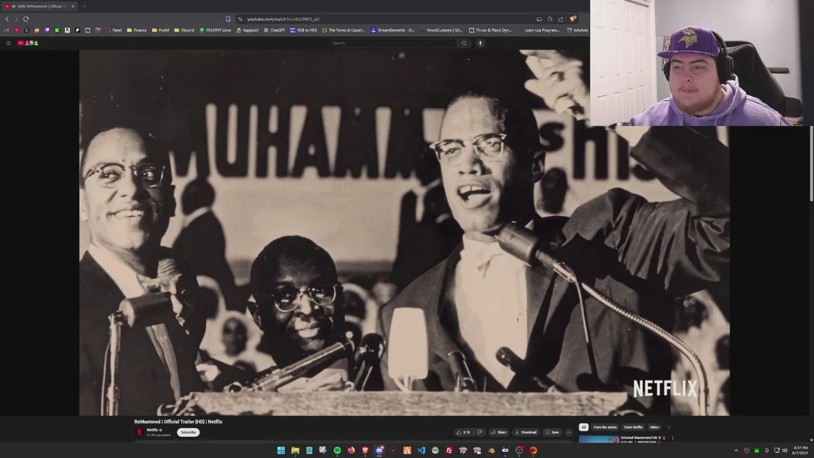Click the Share button below the video
Screen dimensions: 814x458
point(499,433)
